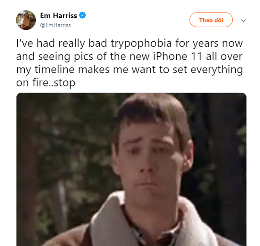Click the word trypophobia in the tweet
This screenshot has height=246, width=260.
click(141, 43)
